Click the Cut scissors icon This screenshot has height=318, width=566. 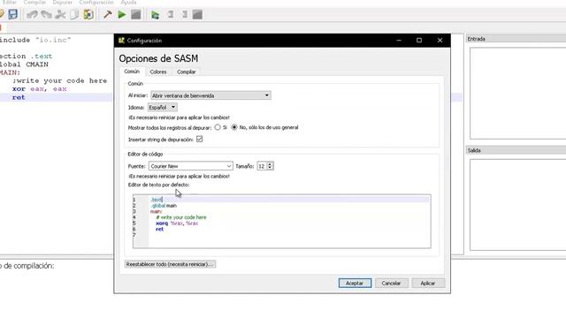pos(60,14)
